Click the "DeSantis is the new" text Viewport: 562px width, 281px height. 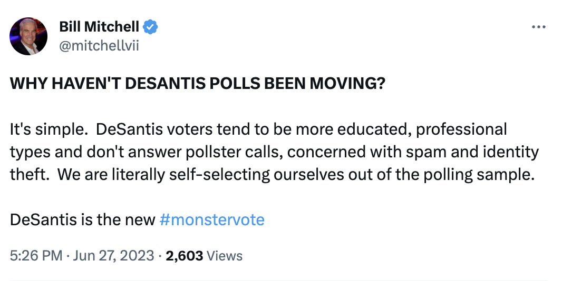point(82,219)
